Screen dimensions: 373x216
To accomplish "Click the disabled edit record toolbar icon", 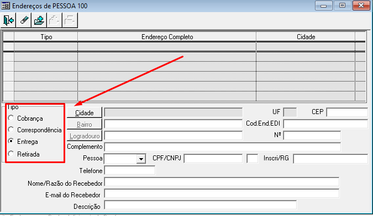I will pos(55,20).
